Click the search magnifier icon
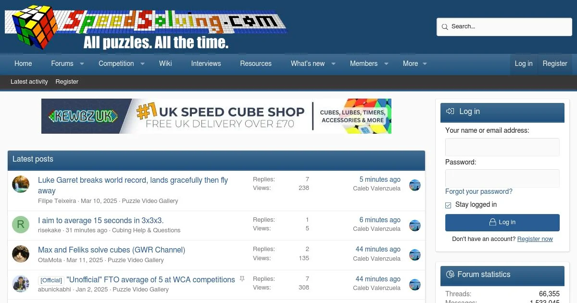Viewport: 577px width, 303px height. (445, 27)
